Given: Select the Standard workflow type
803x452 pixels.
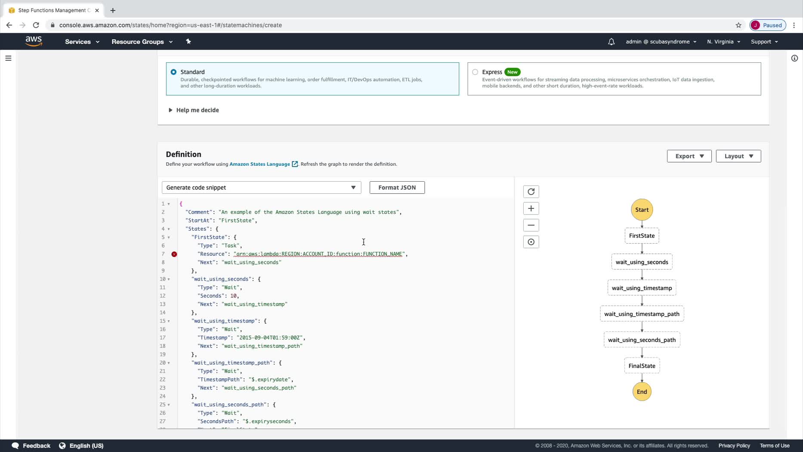Looking at the screenshot, I should (173, 72).
